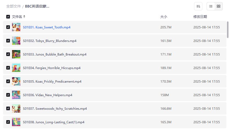The image size is (229, 129).
Task: Click the Vidas_New_Helpers video thumbnail
Action: tap(16, 95)
